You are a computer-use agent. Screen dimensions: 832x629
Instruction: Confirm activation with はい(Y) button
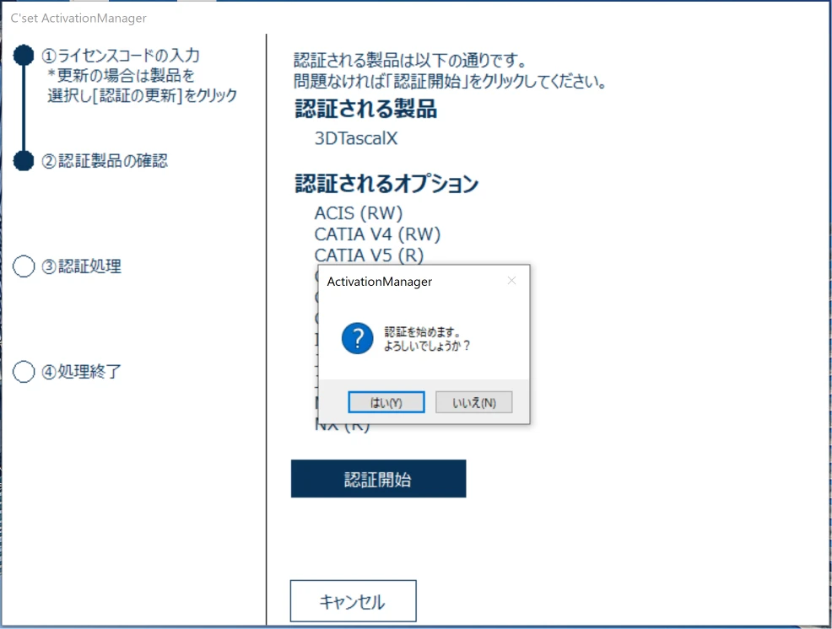point(386,403)
